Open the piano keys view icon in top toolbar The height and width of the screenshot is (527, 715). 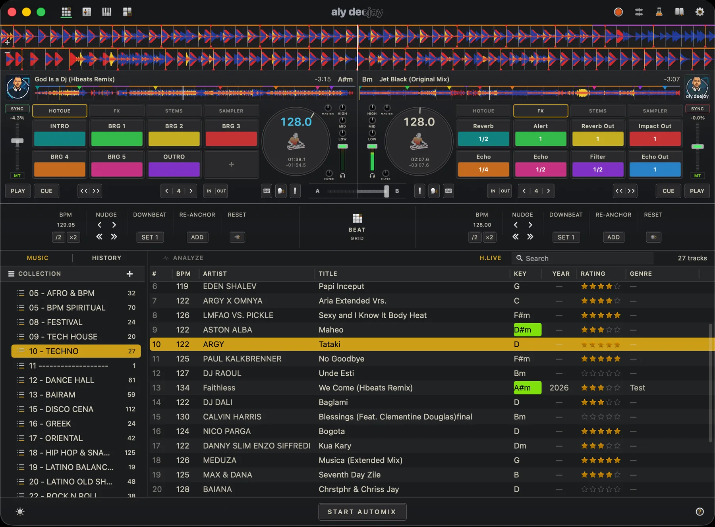point(107,12)
